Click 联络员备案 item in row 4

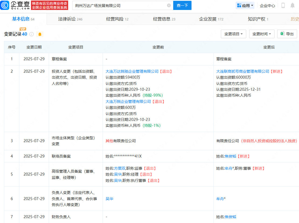point(61,156)
